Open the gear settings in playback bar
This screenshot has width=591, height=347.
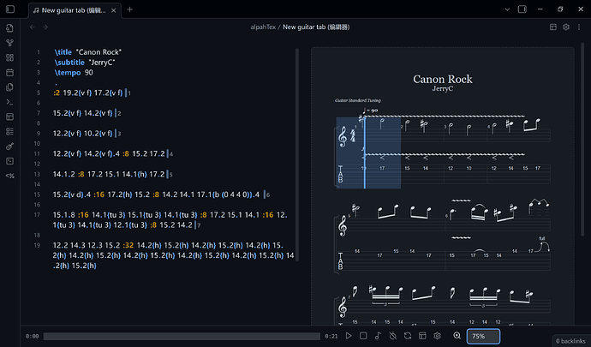tap(438, 336)
